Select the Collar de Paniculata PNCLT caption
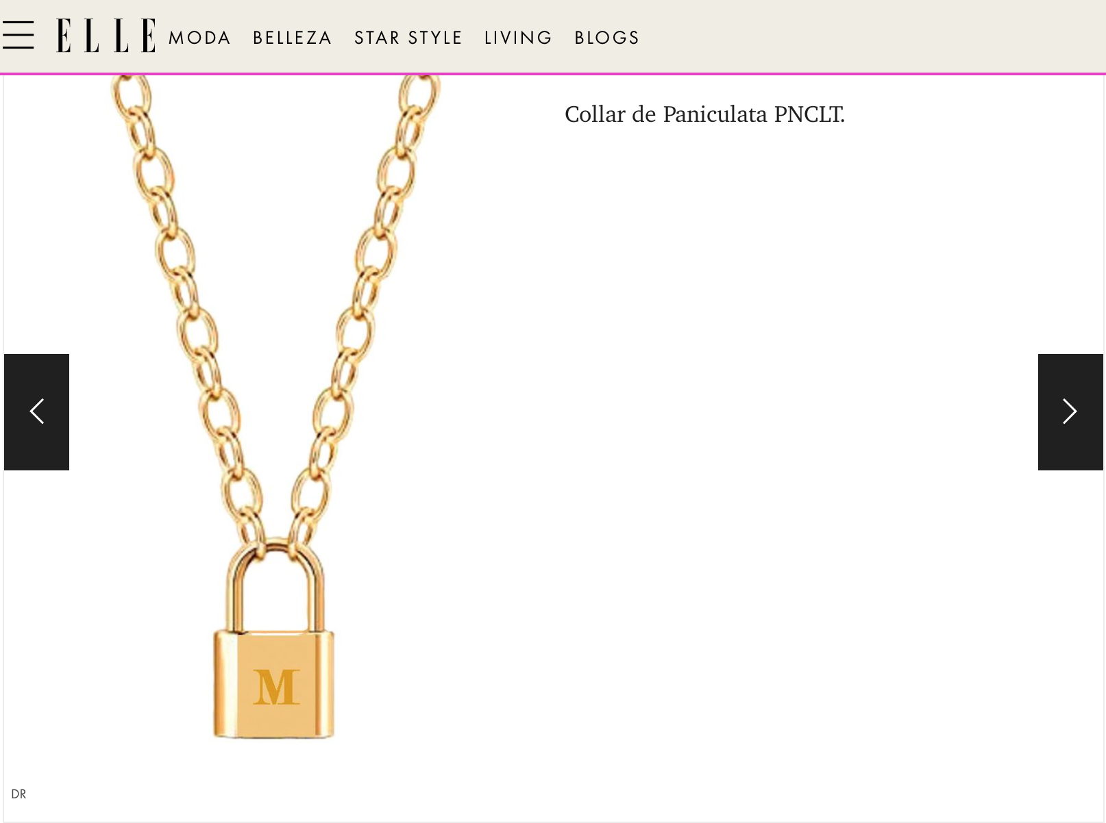Screen dimensions: 1106x823 [x=704, y=114]
